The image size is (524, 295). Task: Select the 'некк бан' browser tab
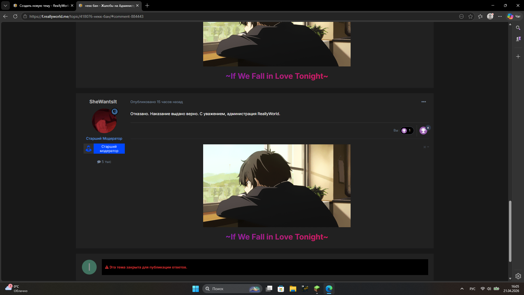coord(109,5)
